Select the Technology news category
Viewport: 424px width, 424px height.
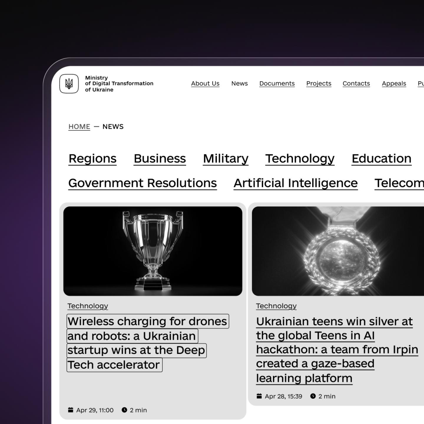pos(300,159)
